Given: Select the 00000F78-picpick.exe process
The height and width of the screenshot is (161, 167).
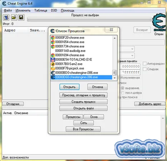Looking at the screenshot, I should click(69, 68).
